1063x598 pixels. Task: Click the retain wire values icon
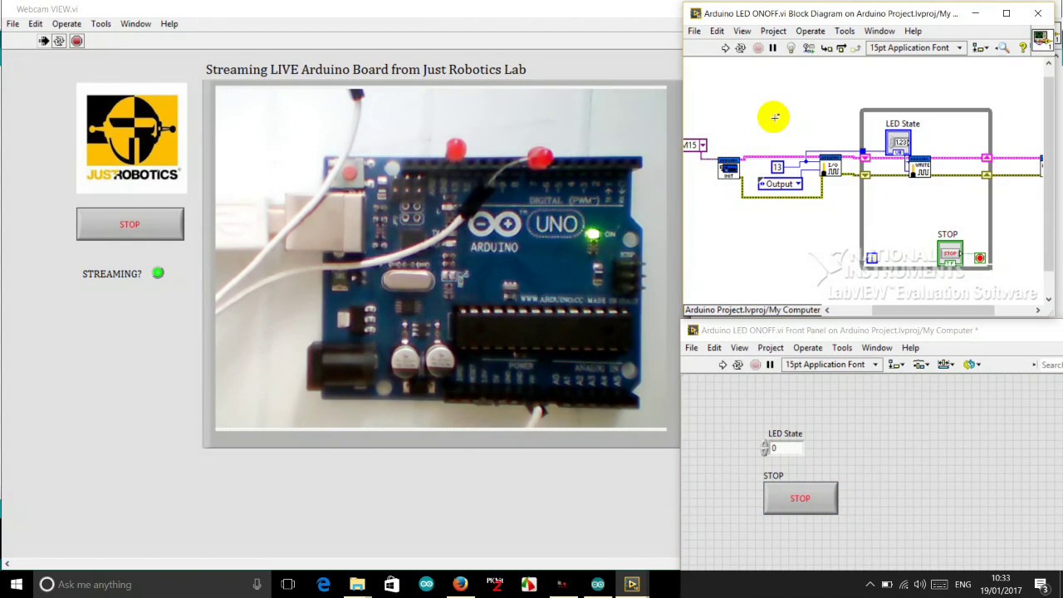click(809, 48)
